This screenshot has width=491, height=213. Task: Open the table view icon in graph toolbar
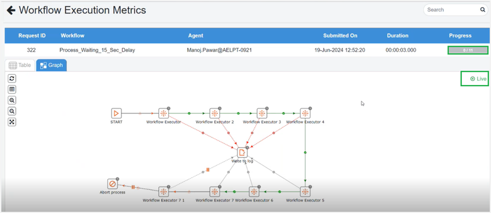[x=12, y=90]
